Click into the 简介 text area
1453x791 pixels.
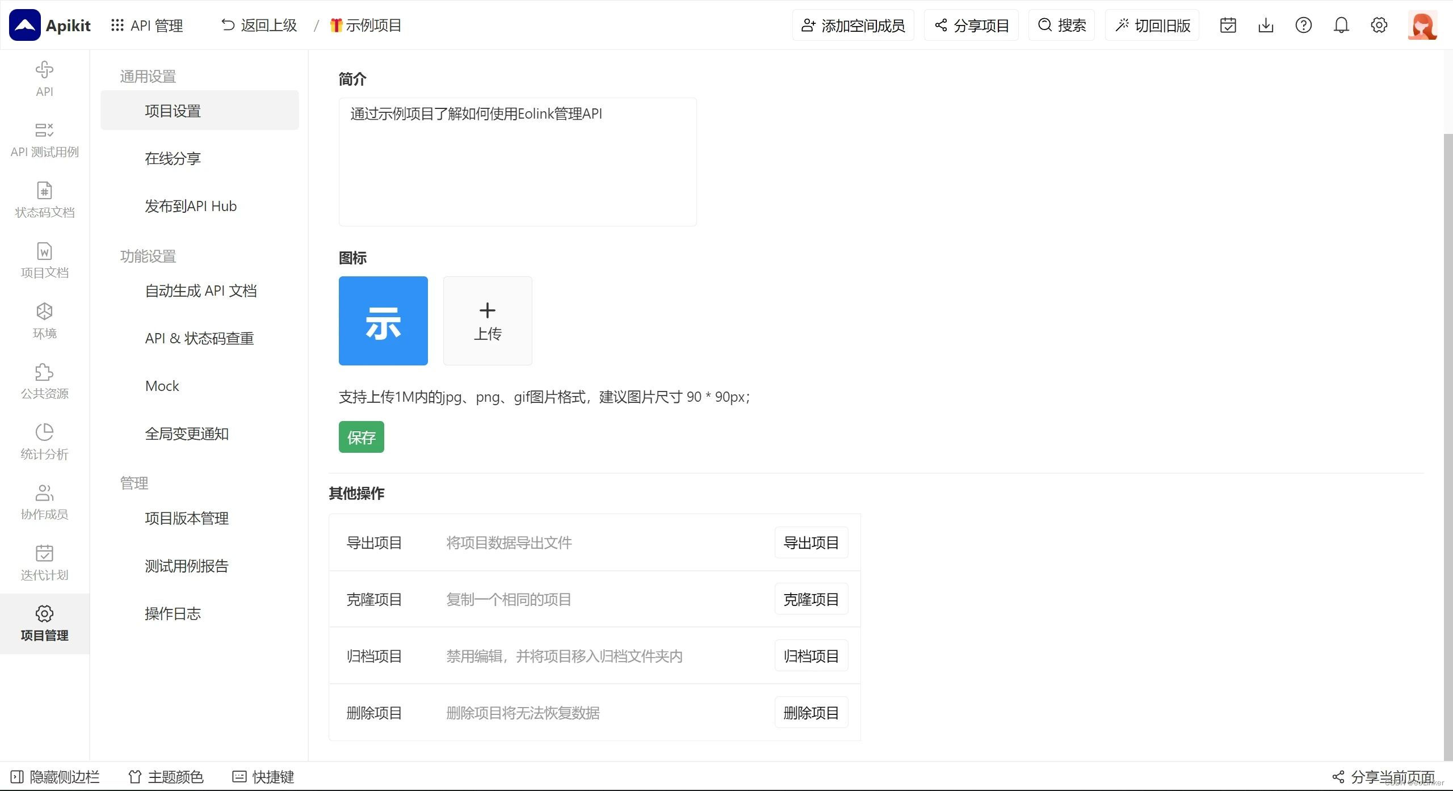pos(517,162)
